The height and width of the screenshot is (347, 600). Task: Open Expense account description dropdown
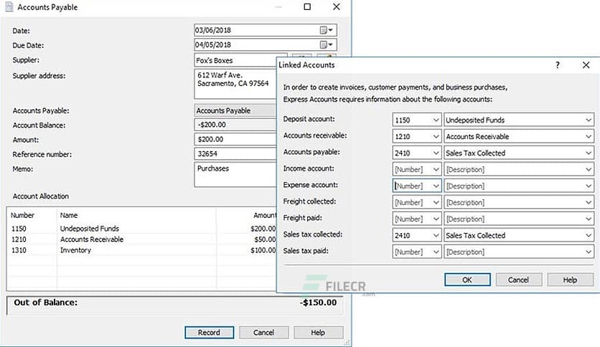point(588,186)
